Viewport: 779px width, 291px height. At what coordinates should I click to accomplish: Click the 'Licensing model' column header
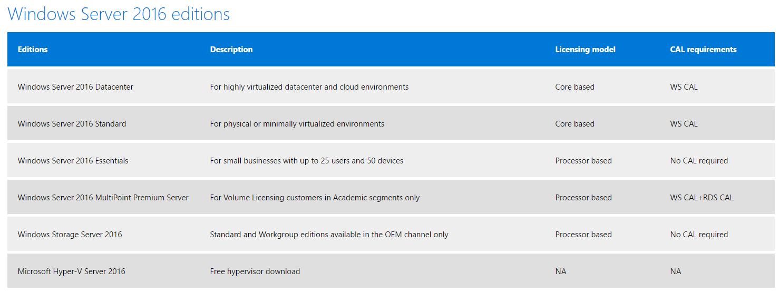coord(585,50)
